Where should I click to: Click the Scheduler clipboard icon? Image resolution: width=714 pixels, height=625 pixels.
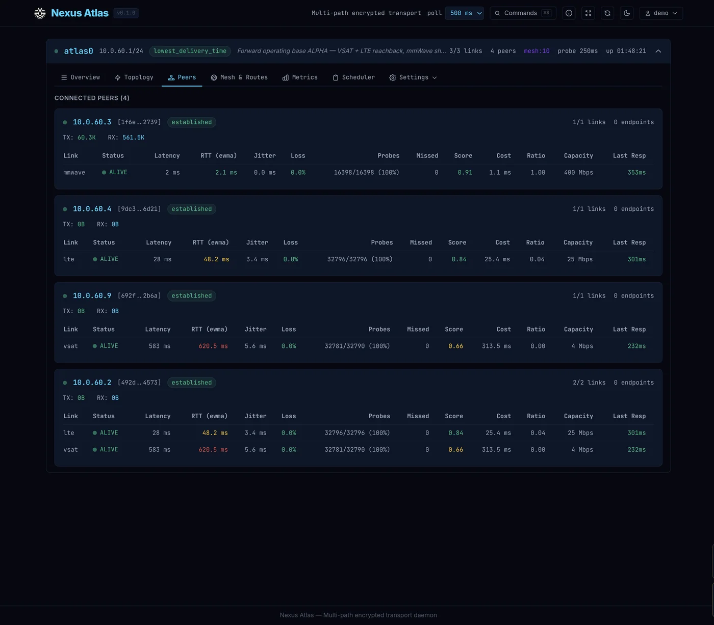[336, 77]
